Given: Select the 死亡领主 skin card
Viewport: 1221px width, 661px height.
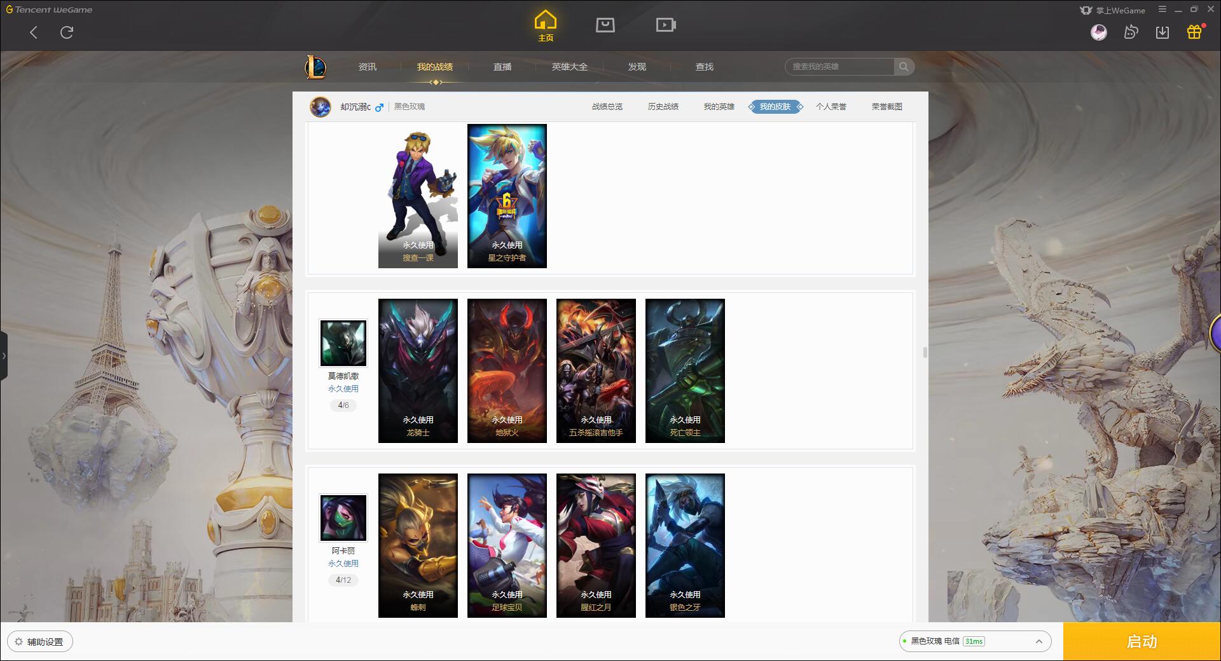Looking at the screenshot, I should pos(685,371).
